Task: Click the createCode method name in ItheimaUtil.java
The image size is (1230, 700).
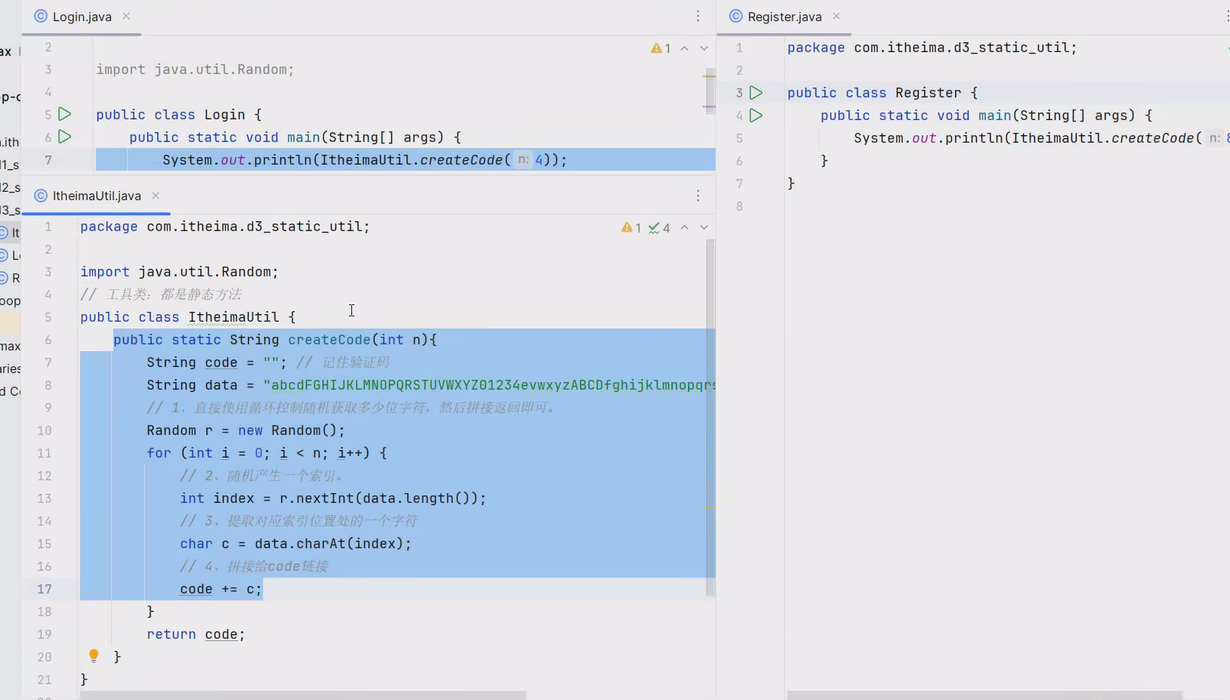Action: [x=329, y=340]
